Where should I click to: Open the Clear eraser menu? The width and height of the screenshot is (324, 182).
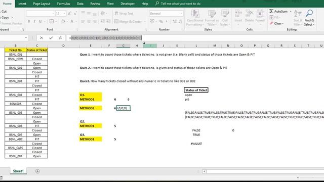click(277, 23)
